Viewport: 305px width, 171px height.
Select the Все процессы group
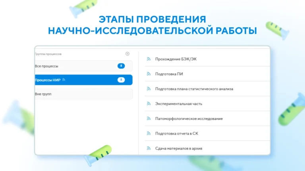pos(84,66)
